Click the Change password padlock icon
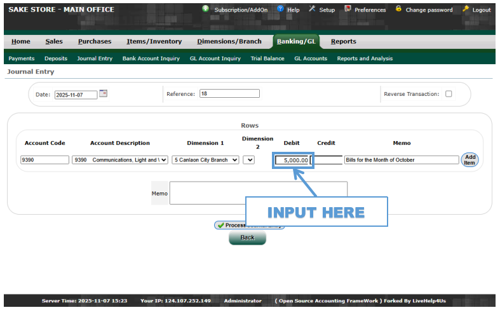The width and height of the screenshot is (500, 310). 398,9
